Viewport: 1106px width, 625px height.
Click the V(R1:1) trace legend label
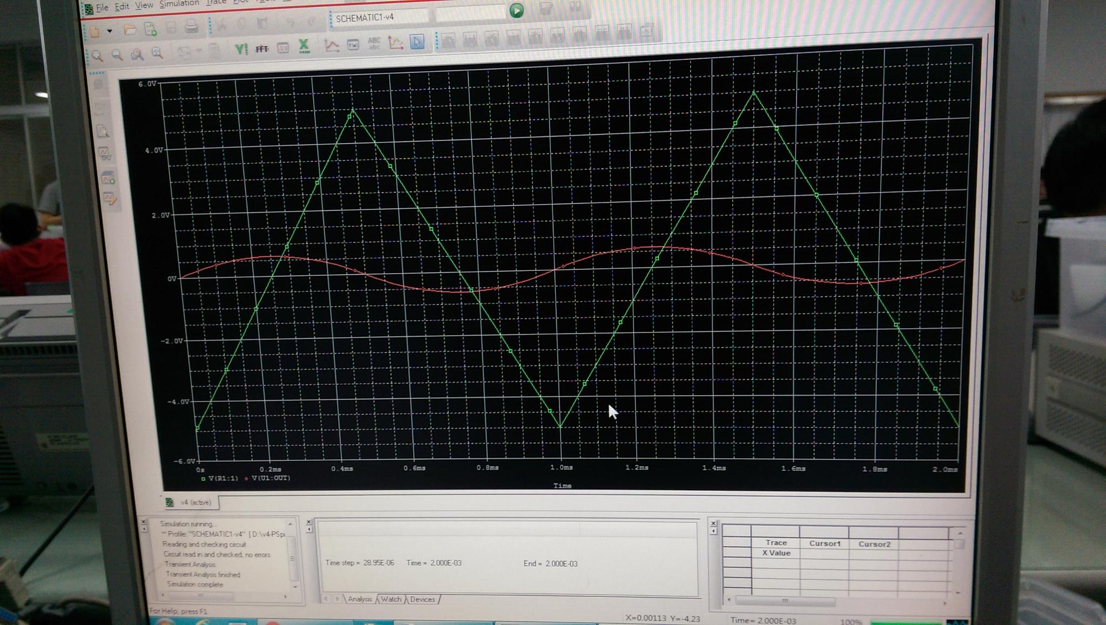point(223,478)
